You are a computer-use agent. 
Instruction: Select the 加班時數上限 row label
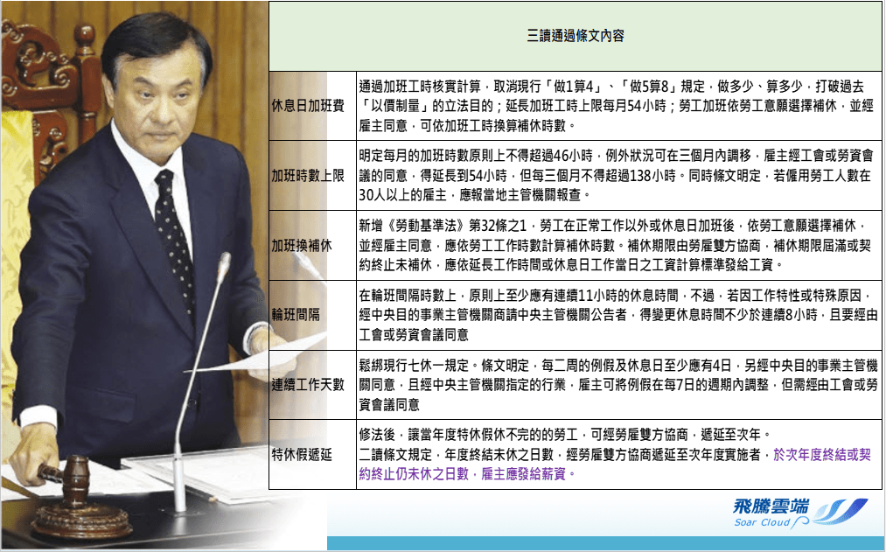pos(308,176)
